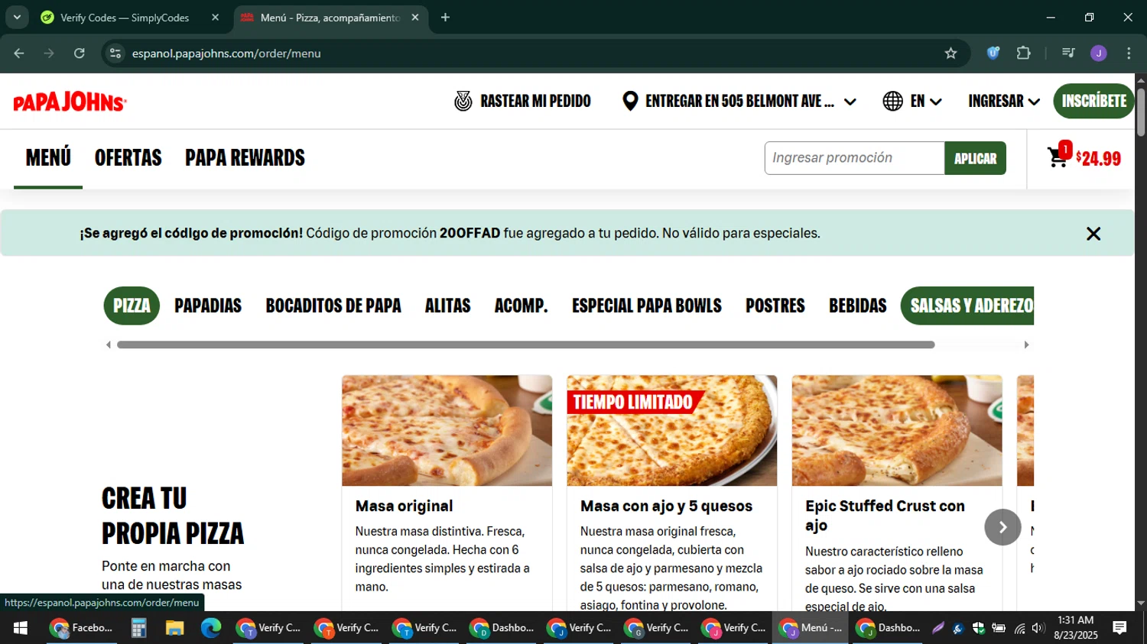The width and height of the screenshot is (1147, 644).
Task: Click the Masa original title
Action: click(404, 506)
